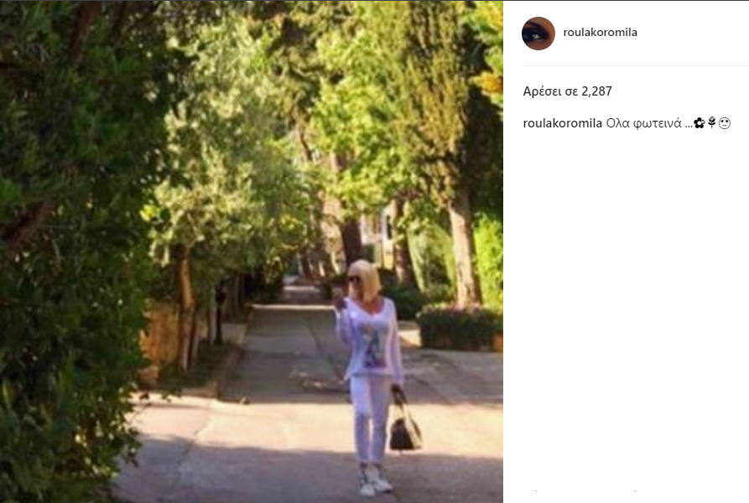The height and width of the screenshot is (503, 749).
Task: Click the woman's white sneakers
Action: [x=375, y=480]
